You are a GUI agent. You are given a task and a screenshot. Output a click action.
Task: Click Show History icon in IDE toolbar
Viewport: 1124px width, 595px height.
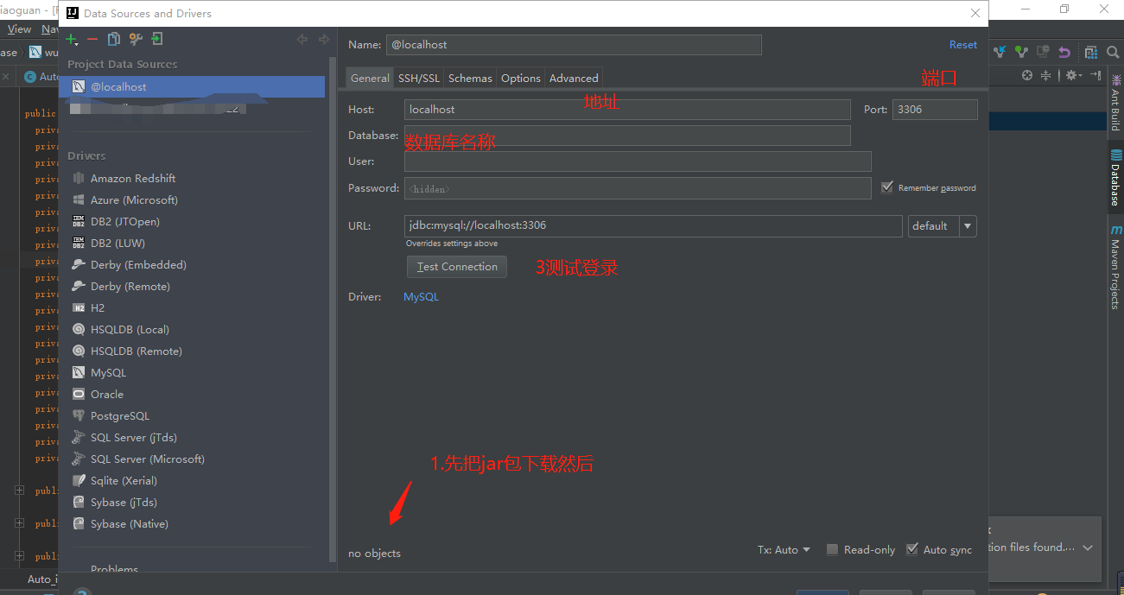click(x=1043, y=52)
